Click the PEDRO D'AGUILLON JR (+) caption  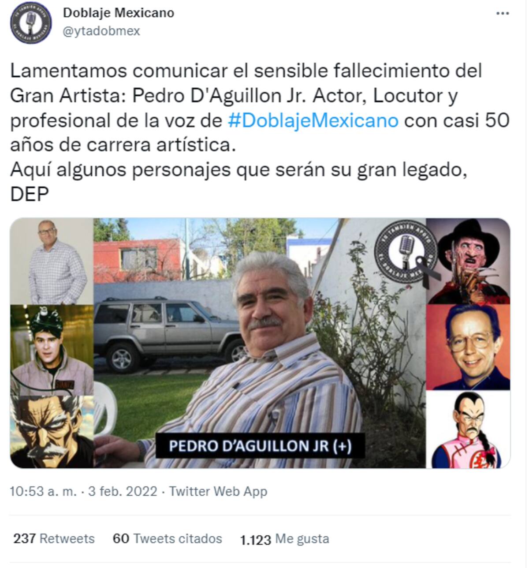tap(260, 446)
